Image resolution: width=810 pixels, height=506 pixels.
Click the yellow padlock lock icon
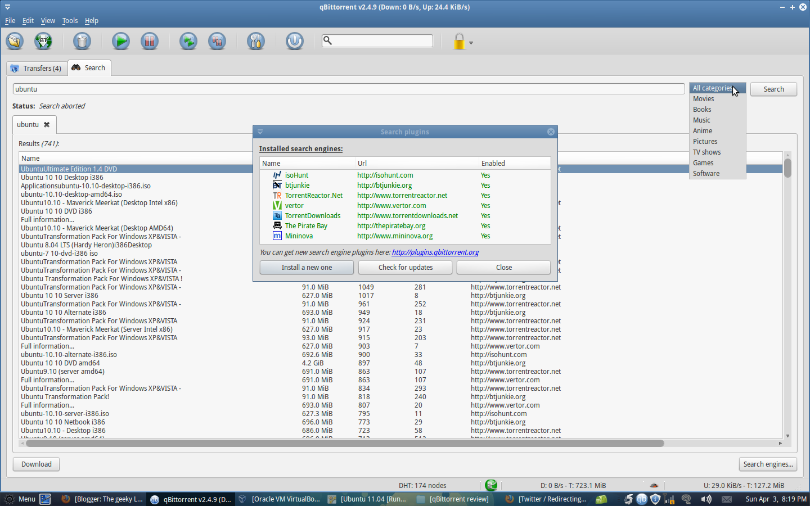[460, 42]
